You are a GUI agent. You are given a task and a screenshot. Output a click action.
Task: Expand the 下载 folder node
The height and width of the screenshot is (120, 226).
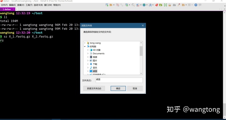88,64
